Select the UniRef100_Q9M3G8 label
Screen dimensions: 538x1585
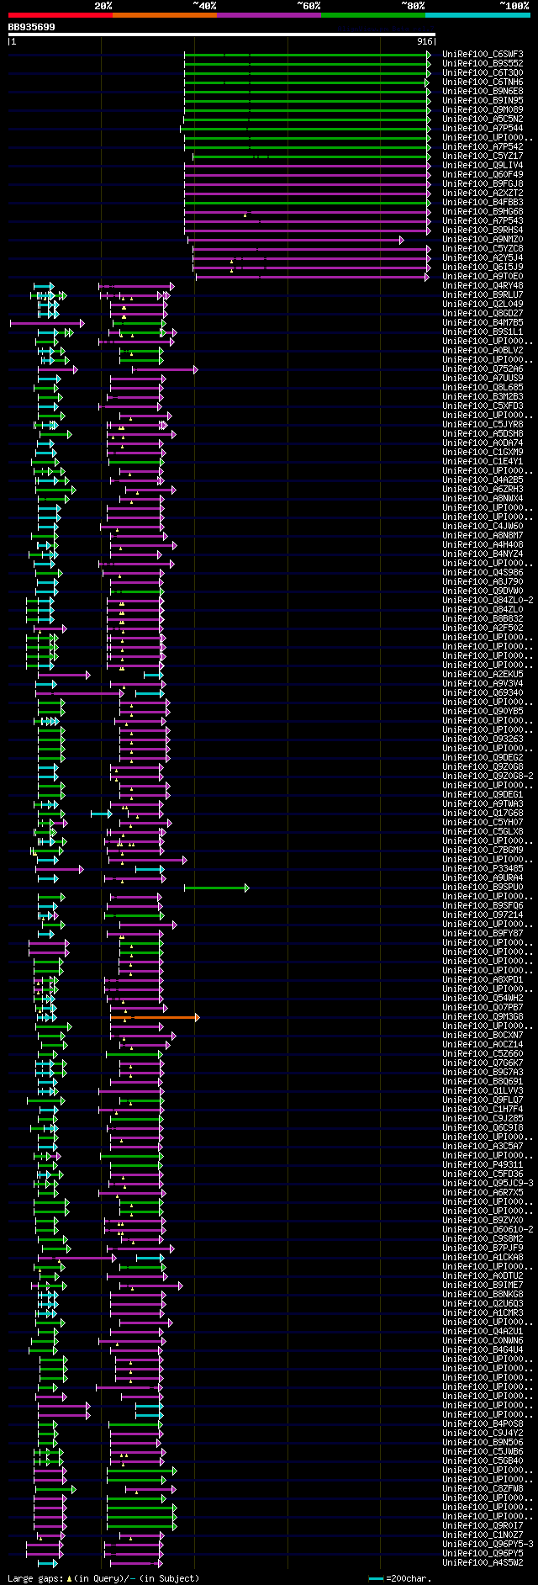point(483,1016)
